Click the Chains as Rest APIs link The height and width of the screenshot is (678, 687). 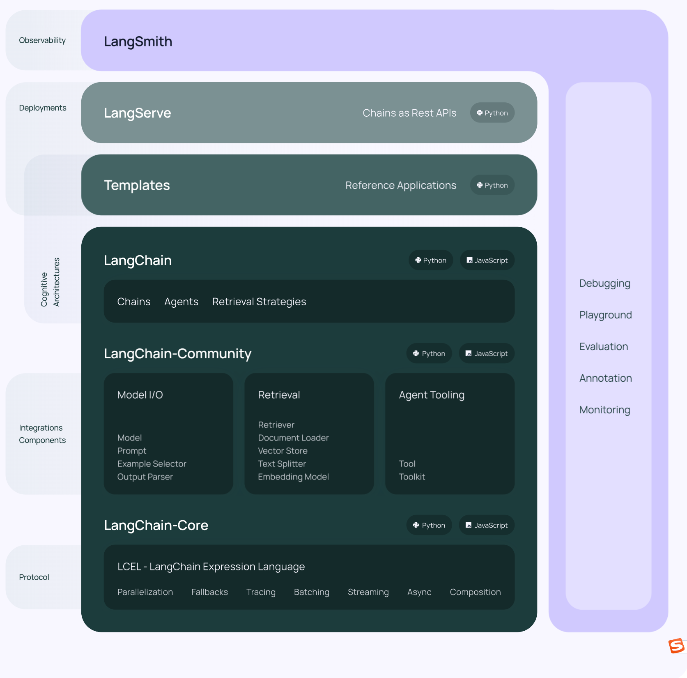pos(409,113)
